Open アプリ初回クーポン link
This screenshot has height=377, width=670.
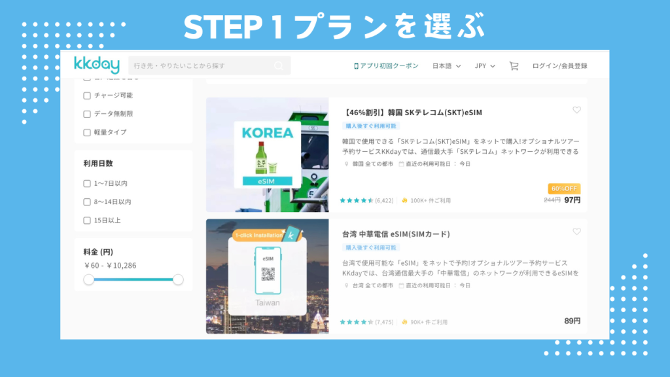tap(389, 66)
